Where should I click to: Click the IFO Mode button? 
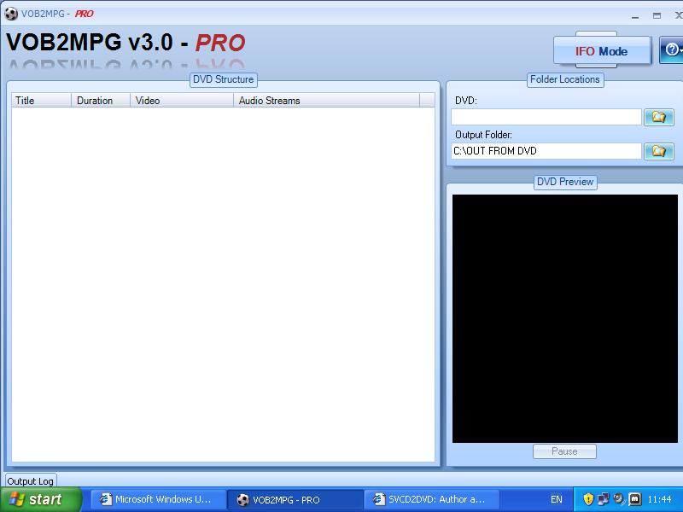click(602, 51)
